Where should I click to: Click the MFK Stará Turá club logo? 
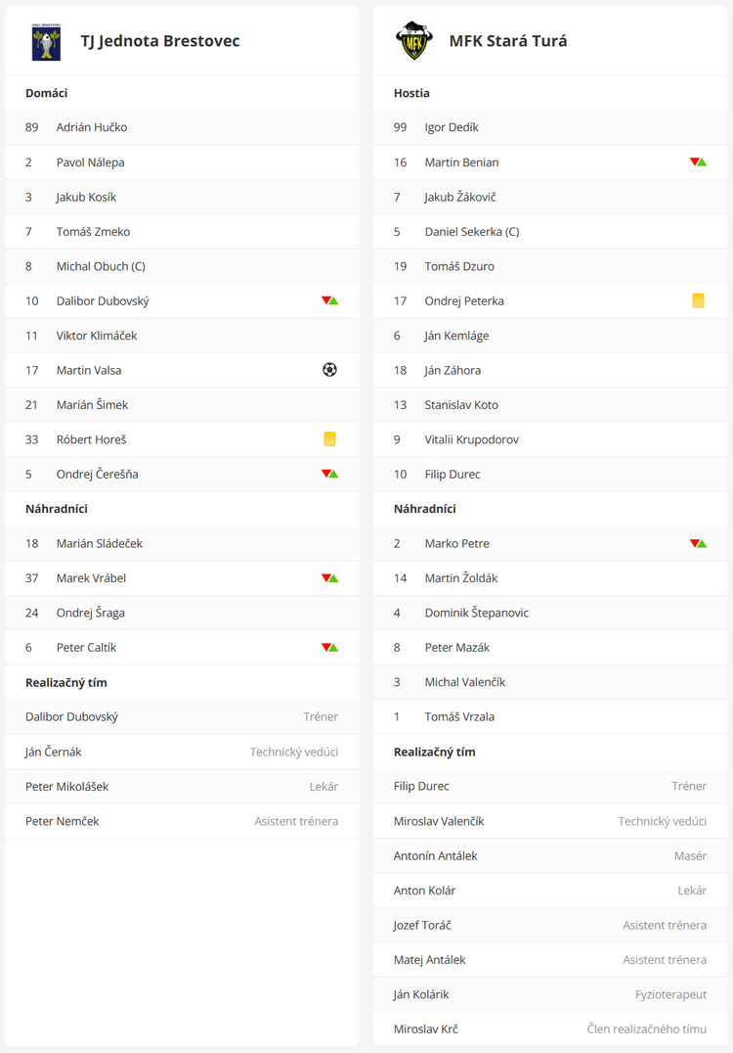pos(414,41)
